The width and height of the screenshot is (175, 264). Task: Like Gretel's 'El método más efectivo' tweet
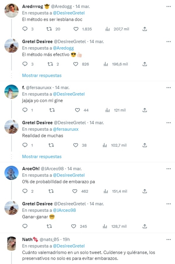click(x=76, y=64)
